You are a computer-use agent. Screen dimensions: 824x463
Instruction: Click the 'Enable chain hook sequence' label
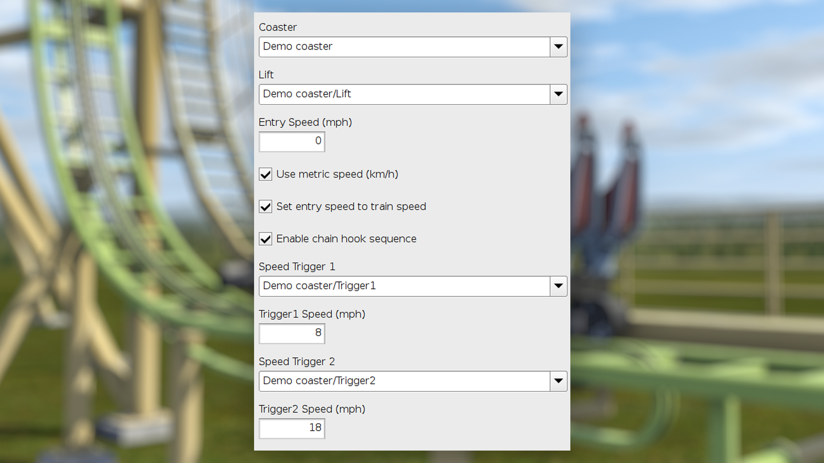coord(346,239)
